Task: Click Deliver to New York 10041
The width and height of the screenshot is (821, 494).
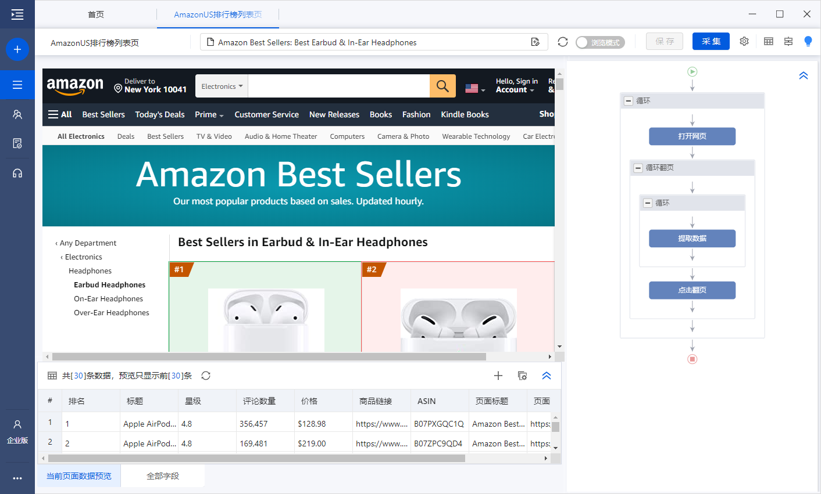Action: point(151,86)
